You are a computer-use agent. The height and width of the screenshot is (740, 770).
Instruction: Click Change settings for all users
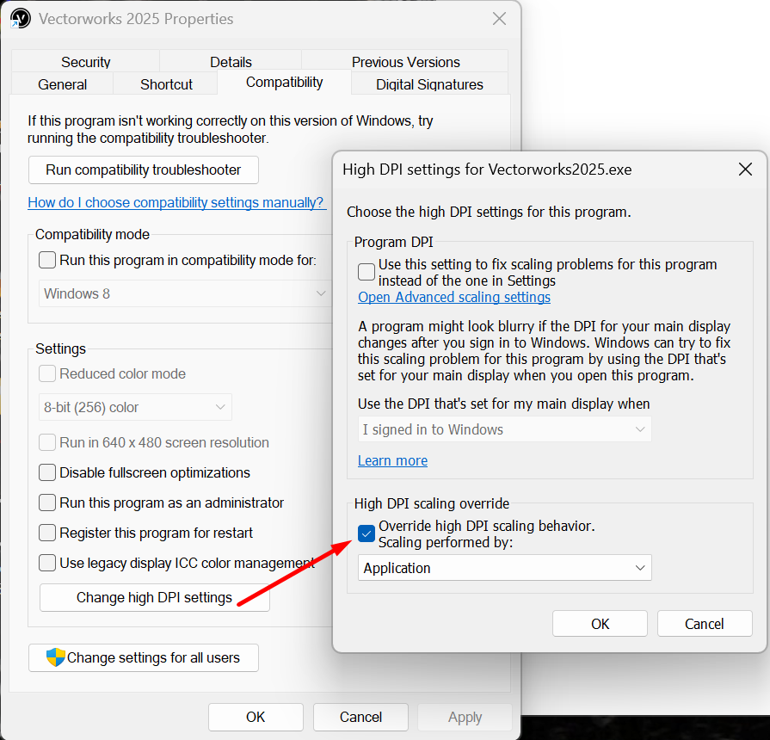point(144,657)
